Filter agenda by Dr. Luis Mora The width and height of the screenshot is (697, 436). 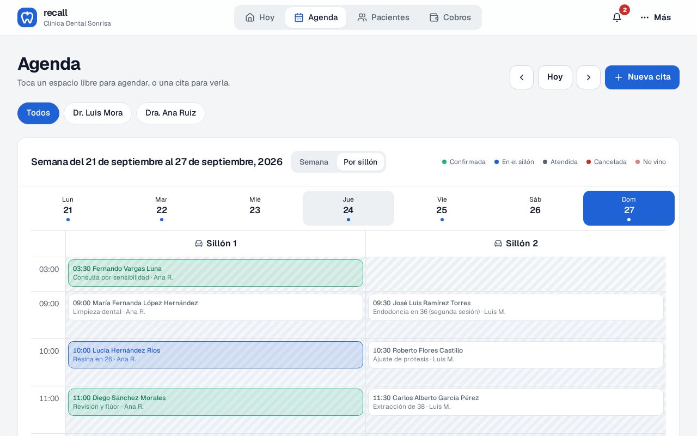98,113
